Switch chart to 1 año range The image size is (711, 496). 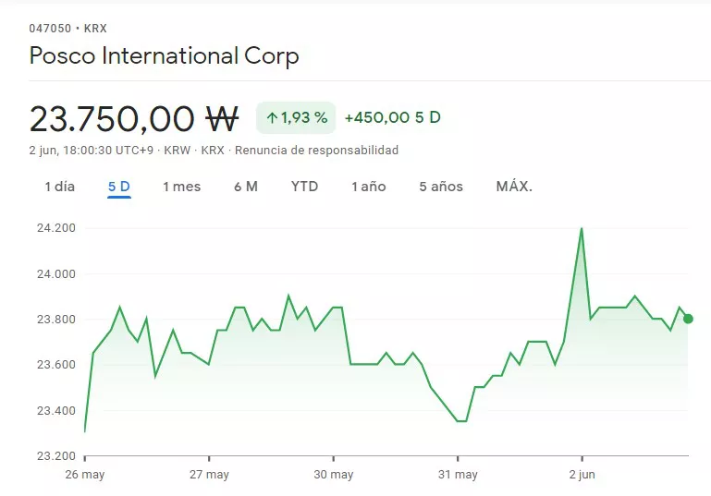(368, 187)
